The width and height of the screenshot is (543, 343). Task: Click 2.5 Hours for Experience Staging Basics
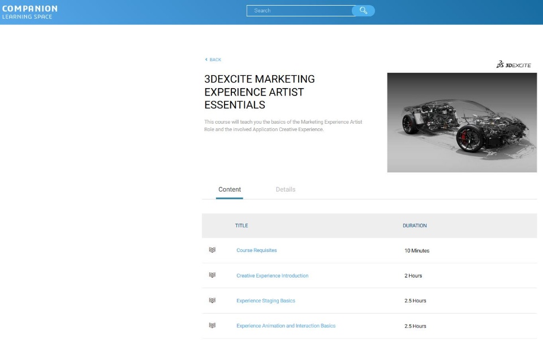point(415,301)
